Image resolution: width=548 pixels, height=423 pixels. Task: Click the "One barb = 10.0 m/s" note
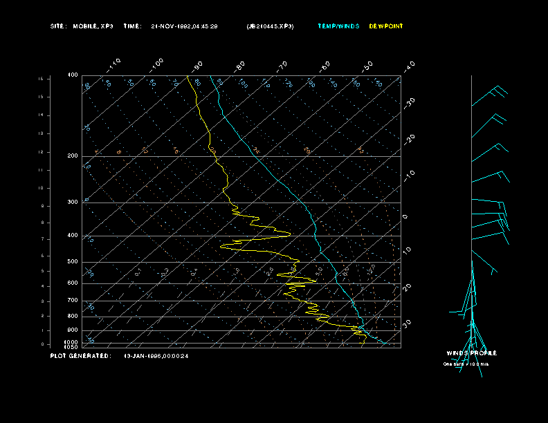coord(466,364)
